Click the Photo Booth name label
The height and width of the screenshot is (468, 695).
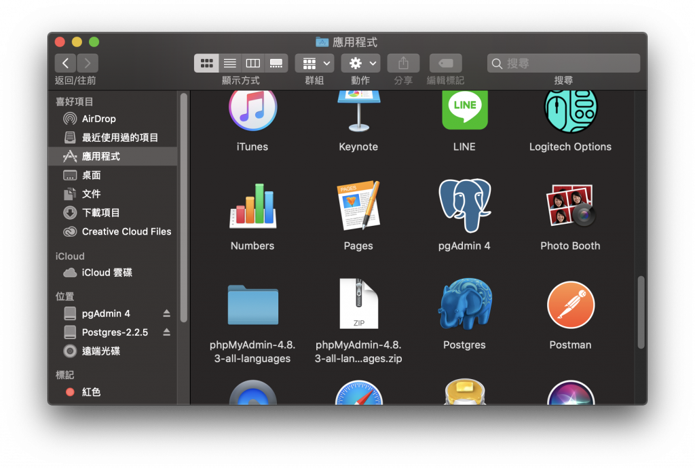click(570, 246)
